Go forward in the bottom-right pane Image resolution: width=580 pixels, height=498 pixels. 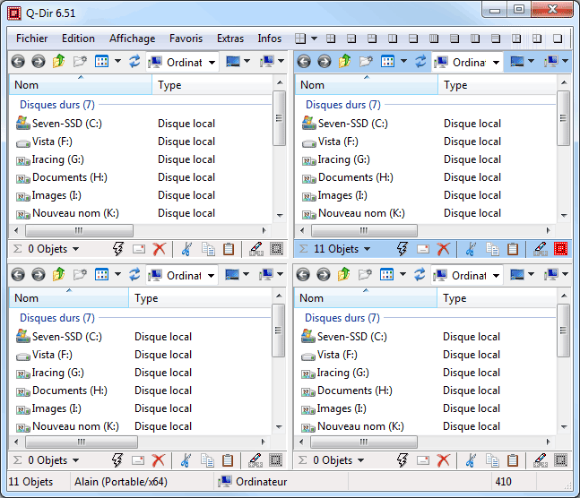[x=324, y=275]
